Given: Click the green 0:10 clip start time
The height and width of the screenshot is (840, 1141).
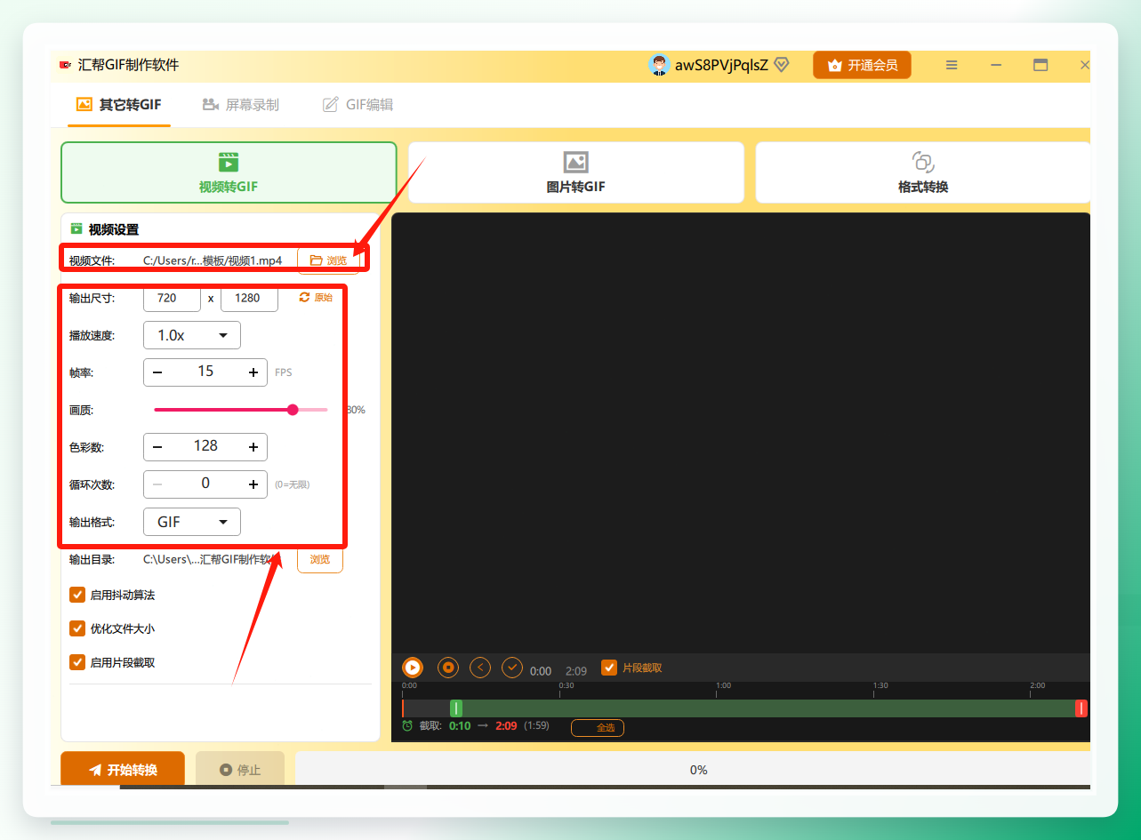Looking at the screenshot, I should pyautogui.click(x=460, y=726).
